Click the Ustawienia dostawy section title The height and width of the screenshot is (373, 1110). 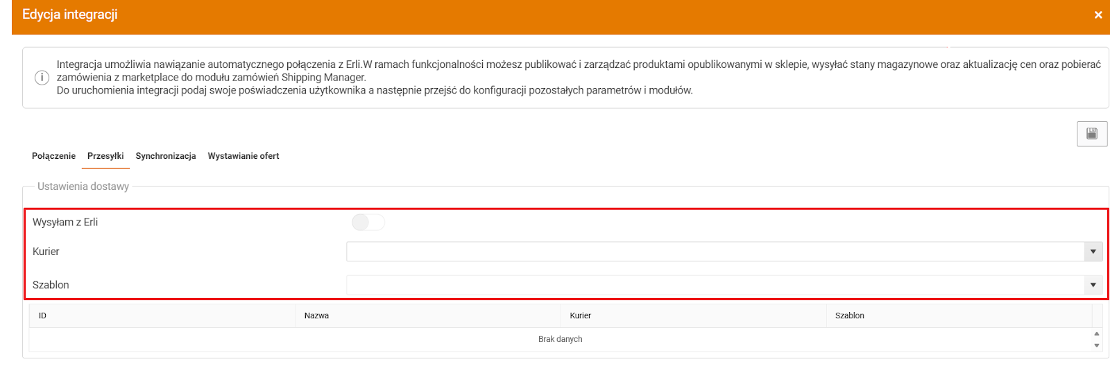[x=83, y=186]
